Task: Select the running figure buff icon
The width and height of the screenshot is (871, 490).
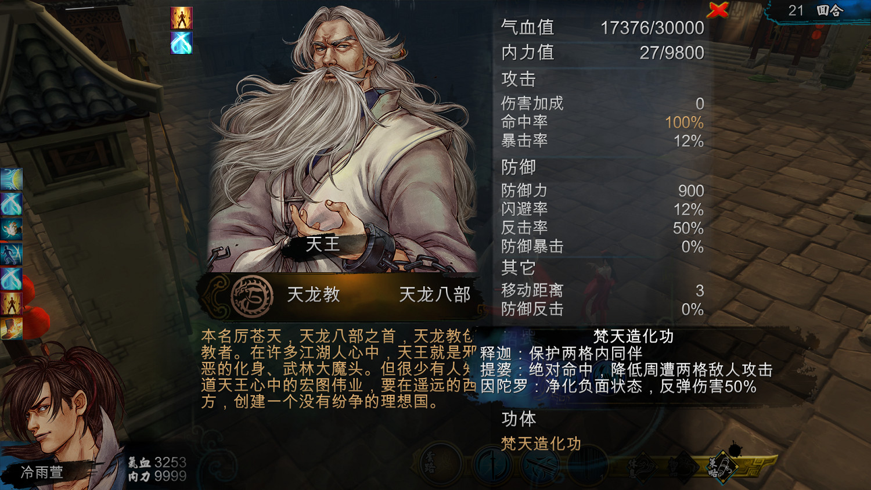Action: tap(11, 254)
